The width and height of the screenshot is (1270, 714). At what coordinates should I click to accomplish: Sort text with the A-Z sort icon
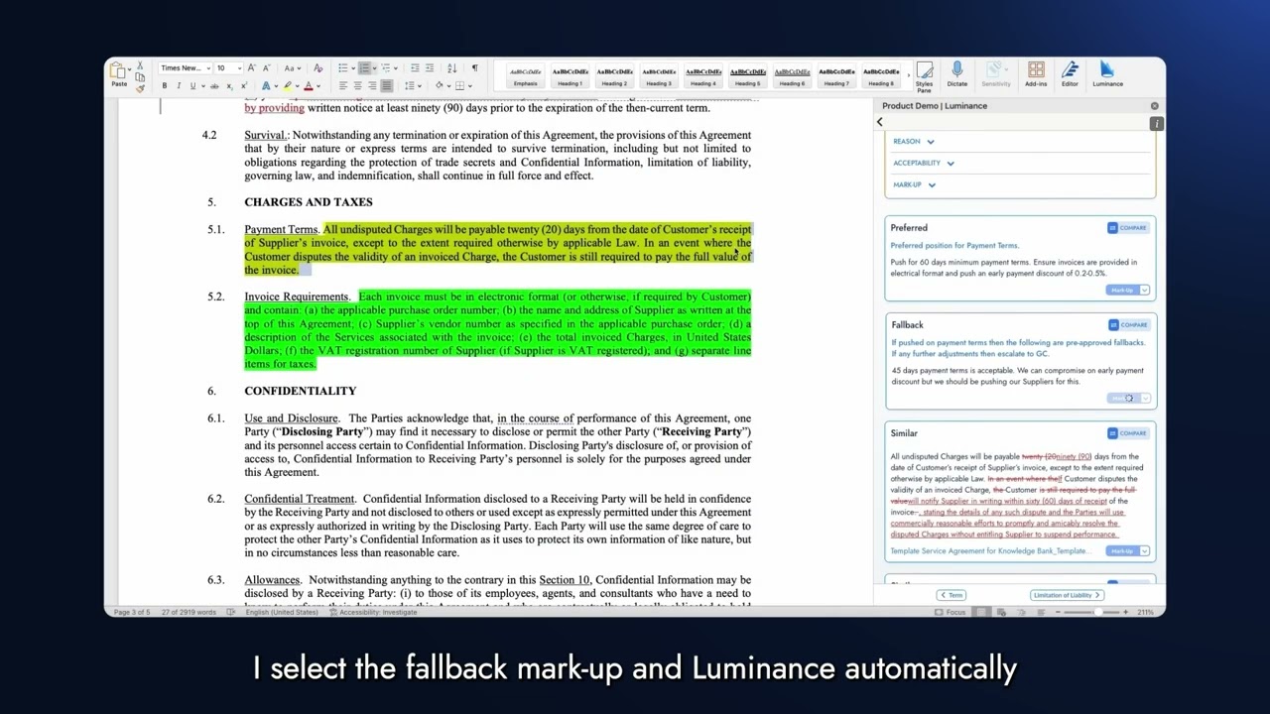coord(451,68)
